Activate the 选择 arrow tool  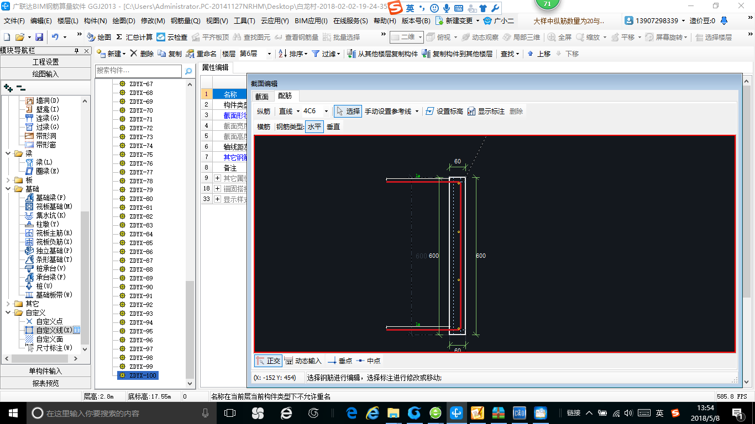click(x=348, y=111)
